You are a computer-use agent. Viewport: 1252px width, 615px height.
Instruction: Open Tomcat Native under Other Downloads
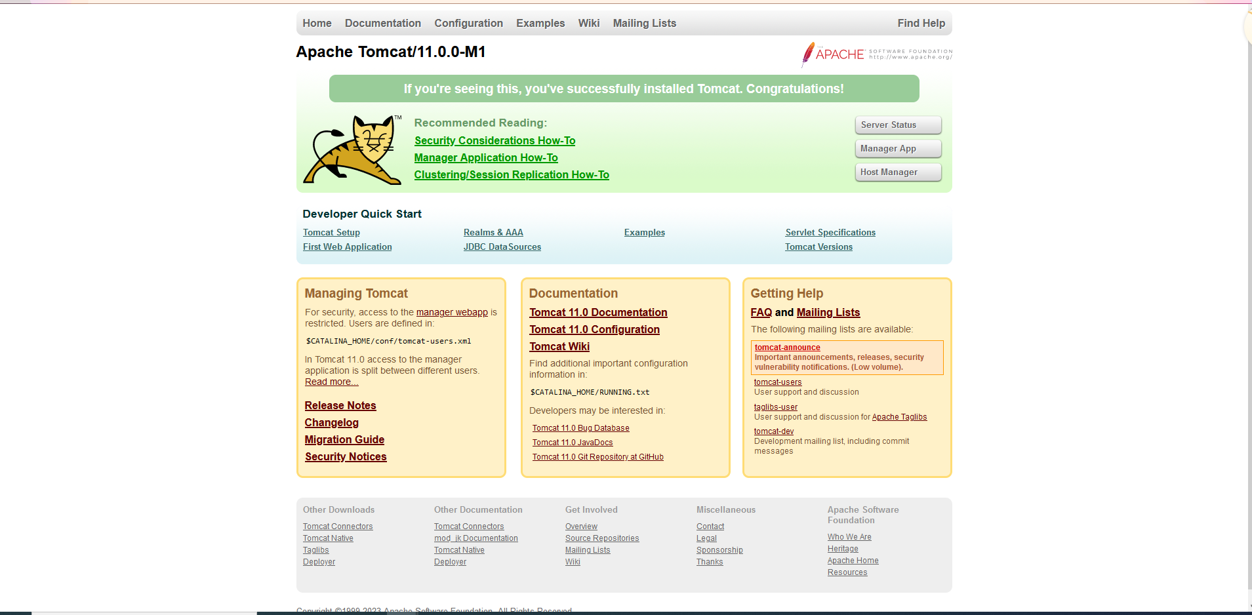tap(328, 538)
